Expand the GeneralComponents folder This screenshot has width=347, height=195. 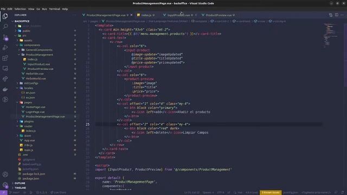coord(39,50)
